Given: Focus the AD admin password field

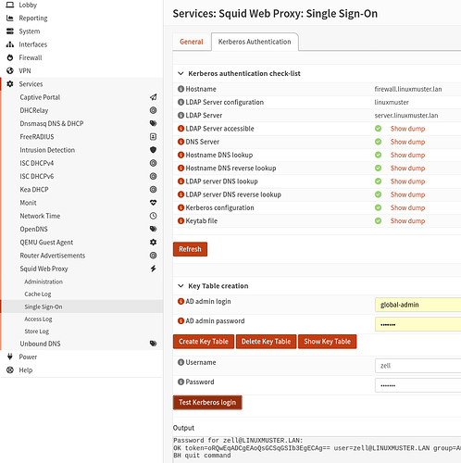Looking at the screenshot, I should [x=418, y=324].
